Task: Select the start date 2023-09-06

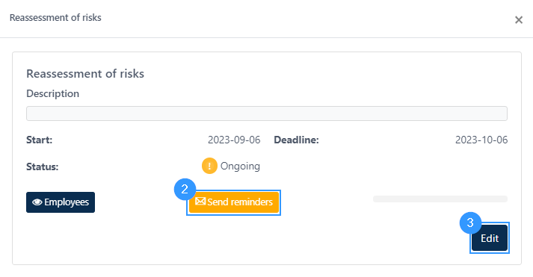Action: (234, 140)
